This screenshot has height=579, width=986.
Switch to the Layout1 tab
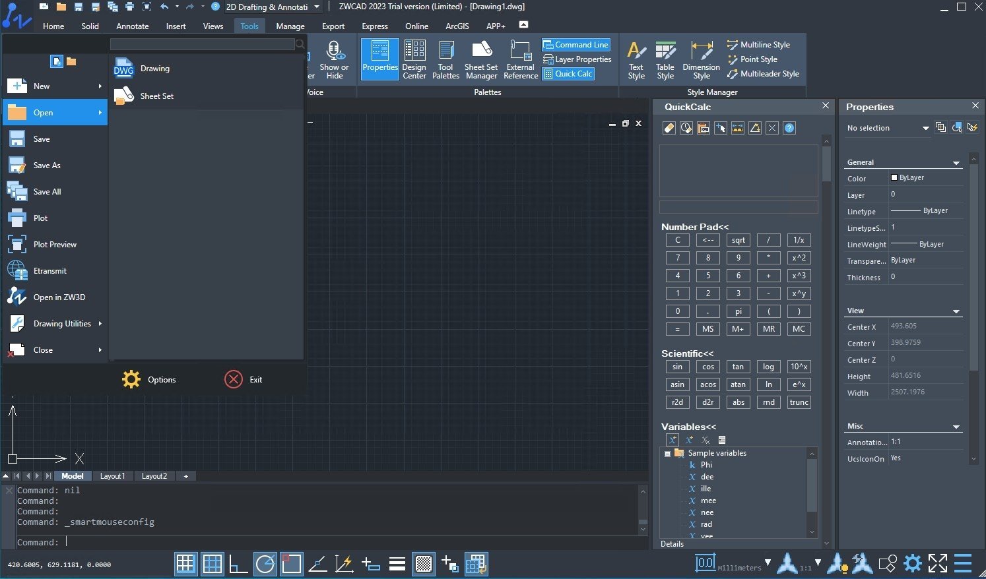[112, 476]
